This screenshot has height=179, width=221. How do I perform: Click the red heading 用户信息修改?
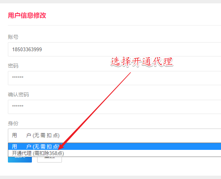pyautogui.click(x=27, y=15)
